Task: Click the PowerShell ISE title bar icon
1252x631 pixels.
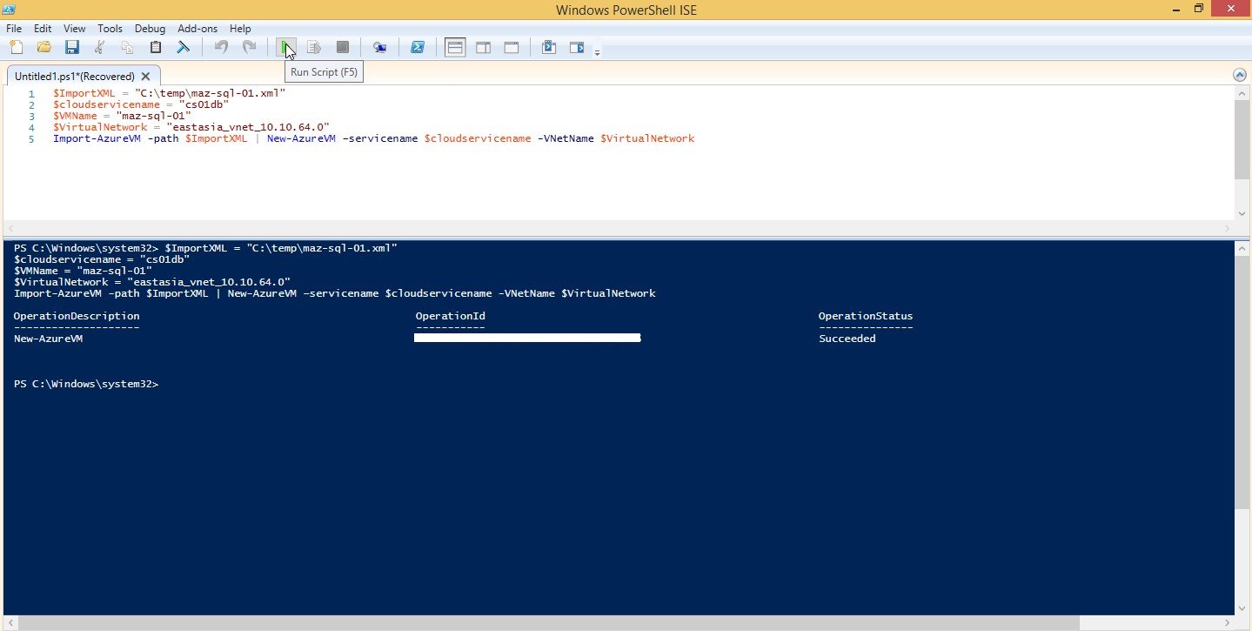Action: (10, 9)
